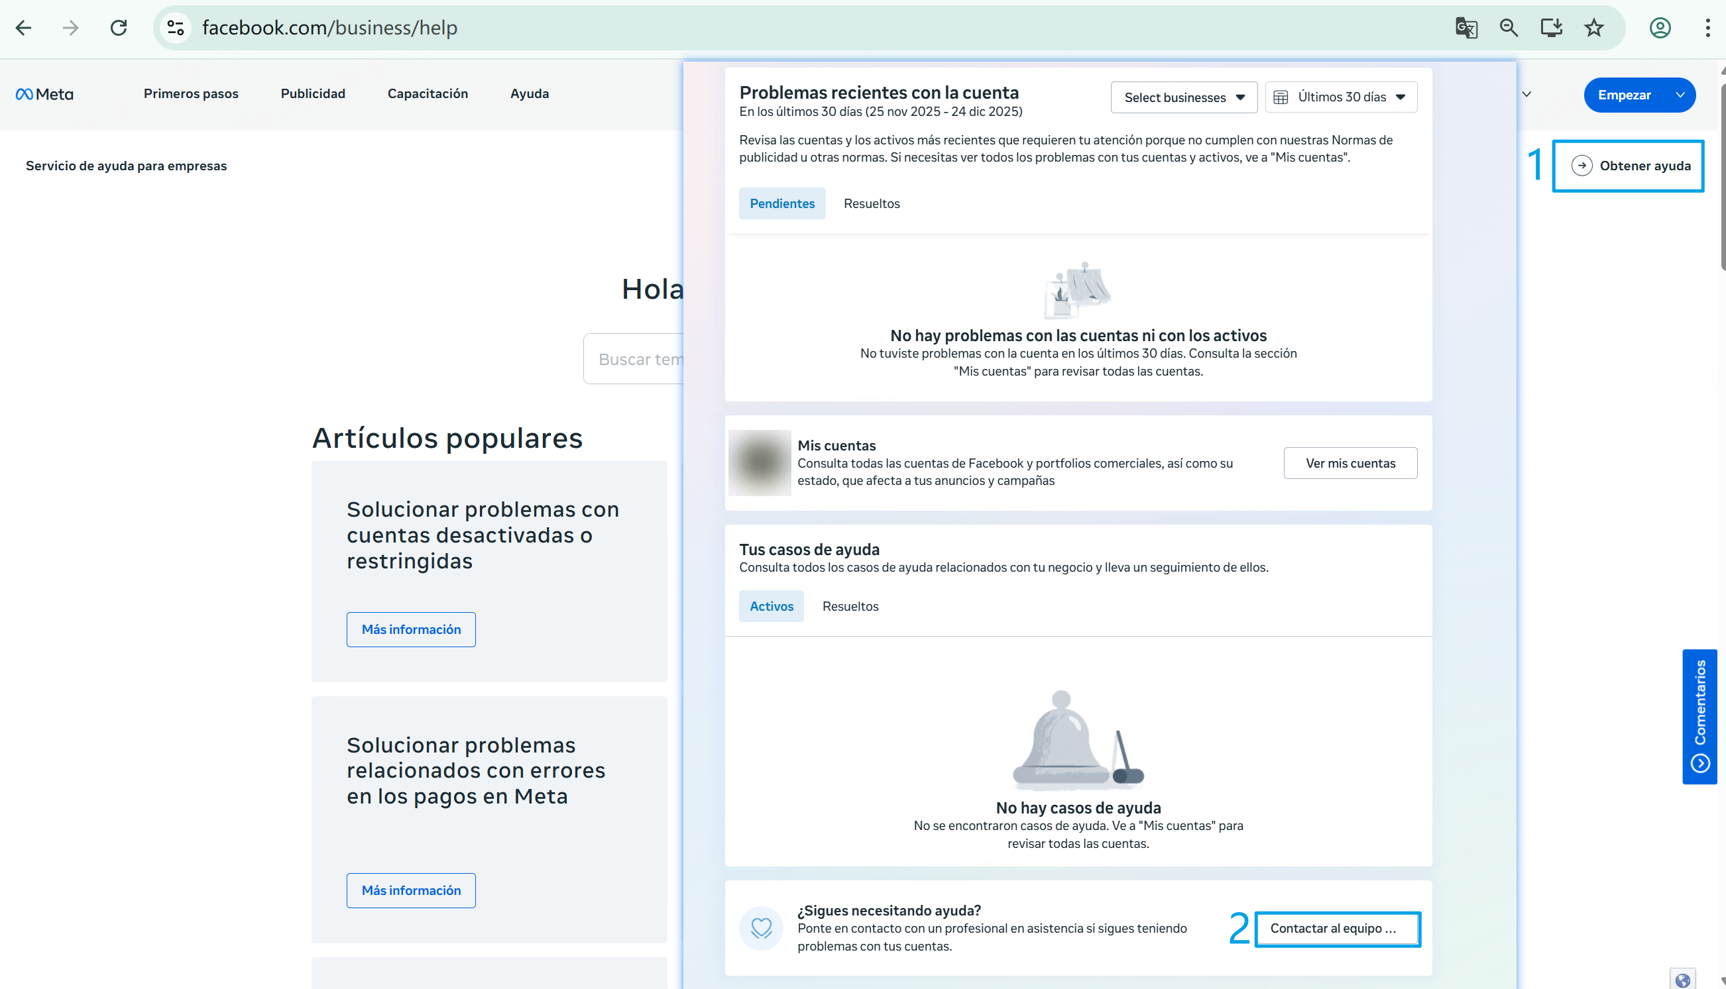Bookmark page with the star icon

(1593, 28)
